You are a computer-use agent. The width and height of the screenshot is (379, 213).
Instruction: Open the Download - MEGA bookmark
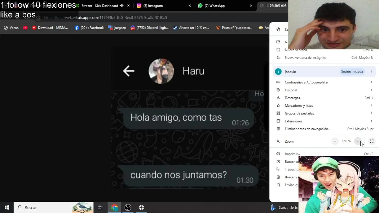(x=50, y=28)
